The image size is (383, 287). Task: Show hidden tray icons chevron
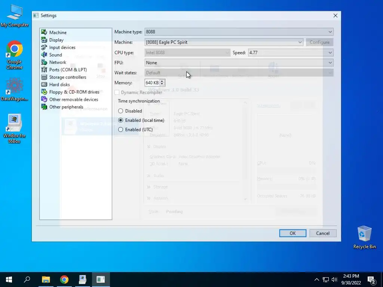coord(316,280)
